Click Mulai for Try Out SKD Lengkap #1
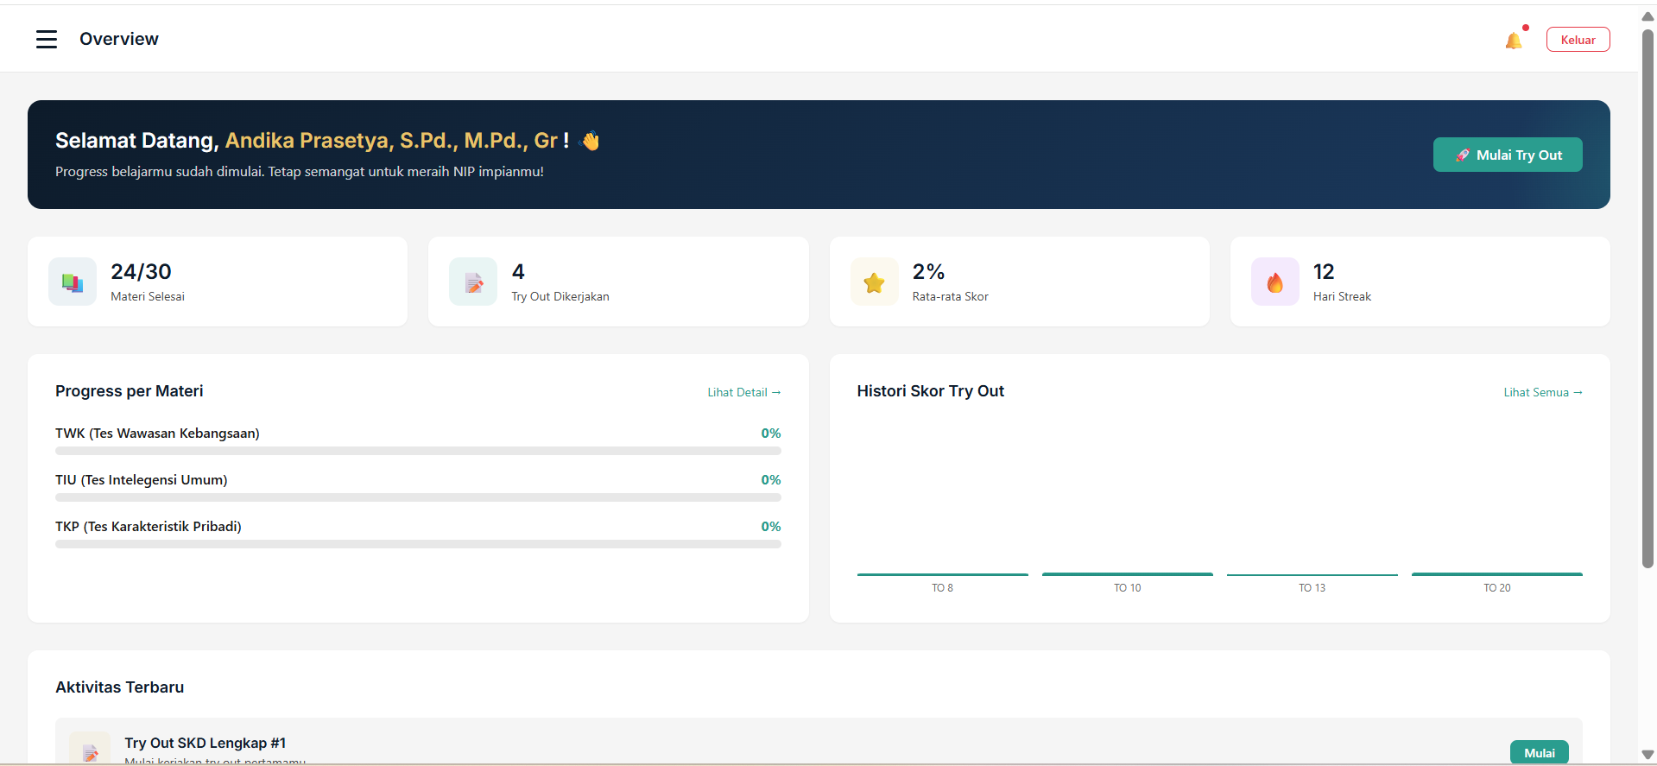This screenshot has height=766, width=1657. 1539,752
